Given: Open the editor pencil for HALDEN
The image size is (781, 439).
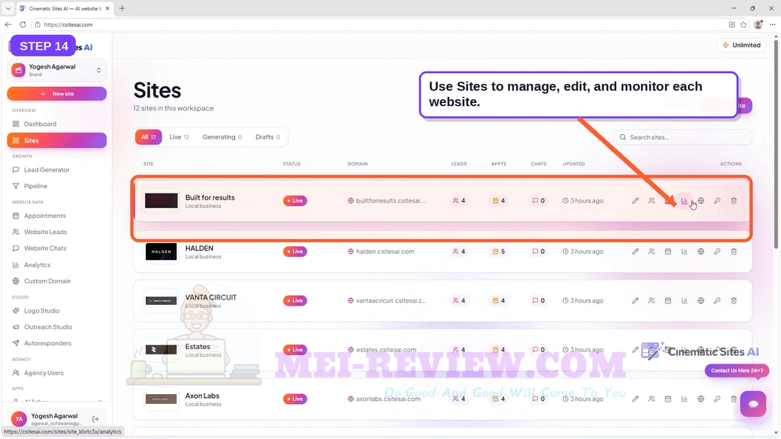Looking at the screenshot, I should point(635,252).
